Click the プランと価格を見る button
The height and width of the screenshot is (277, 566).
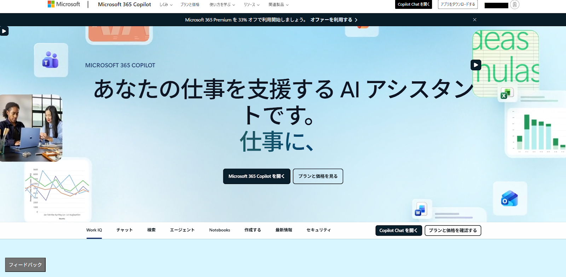318,176
